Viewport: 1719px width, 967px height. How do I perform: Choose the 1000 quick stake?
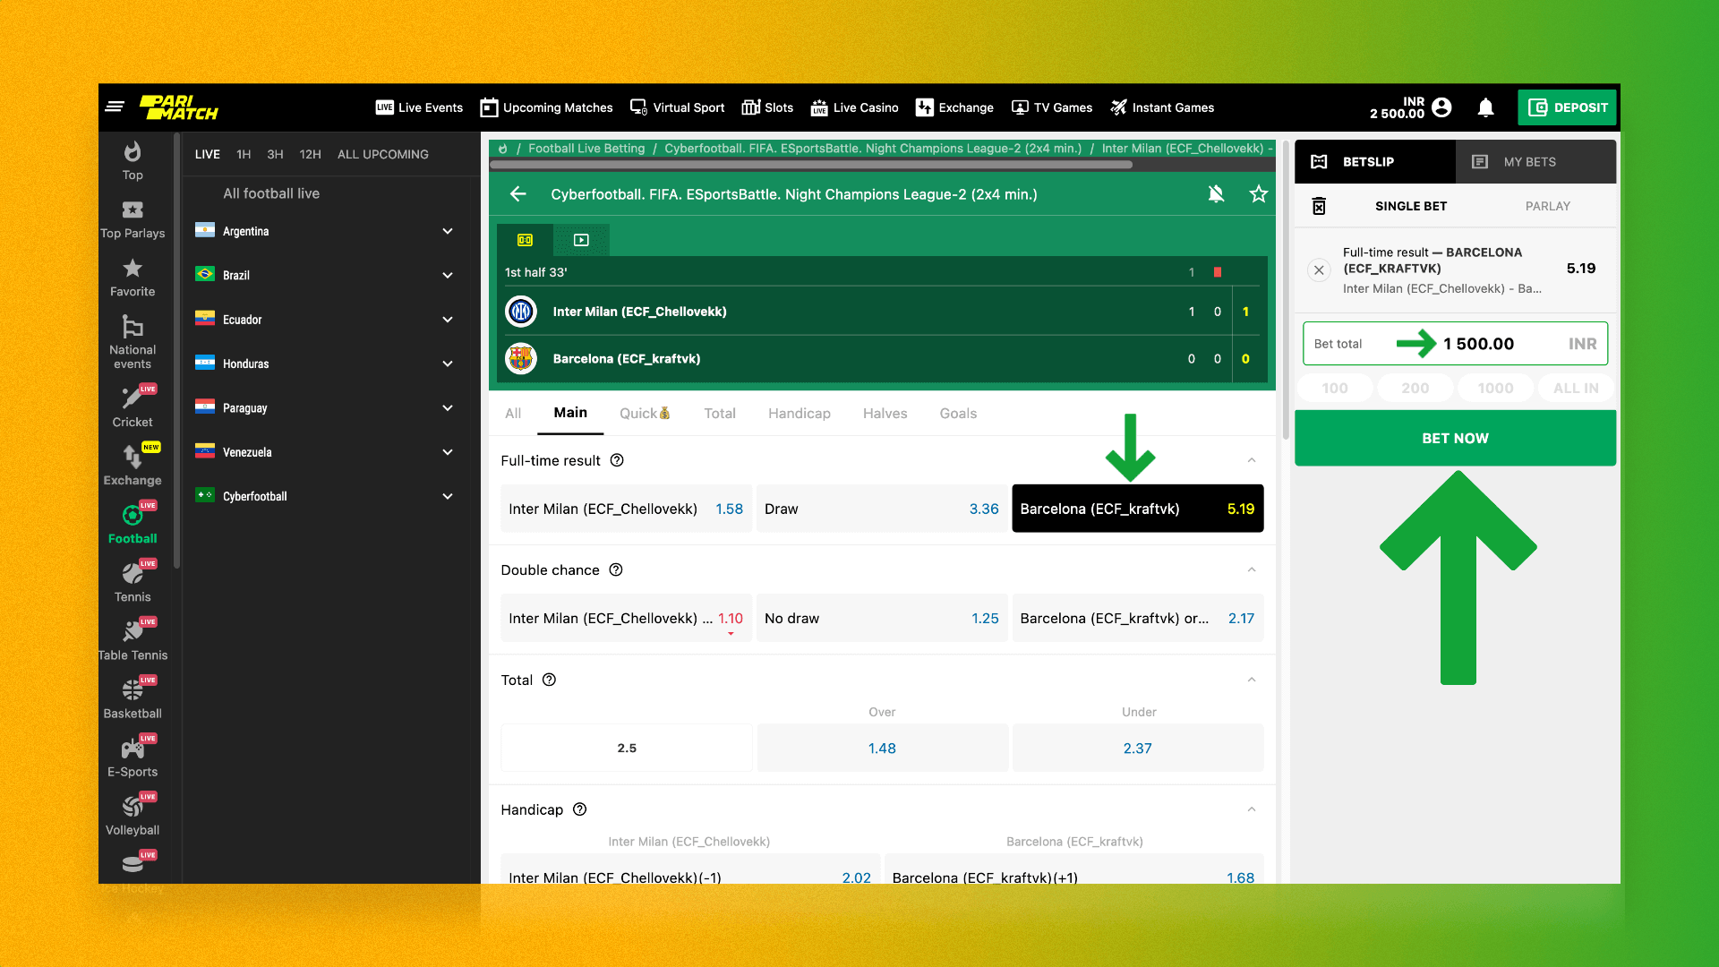[1495, 388]
